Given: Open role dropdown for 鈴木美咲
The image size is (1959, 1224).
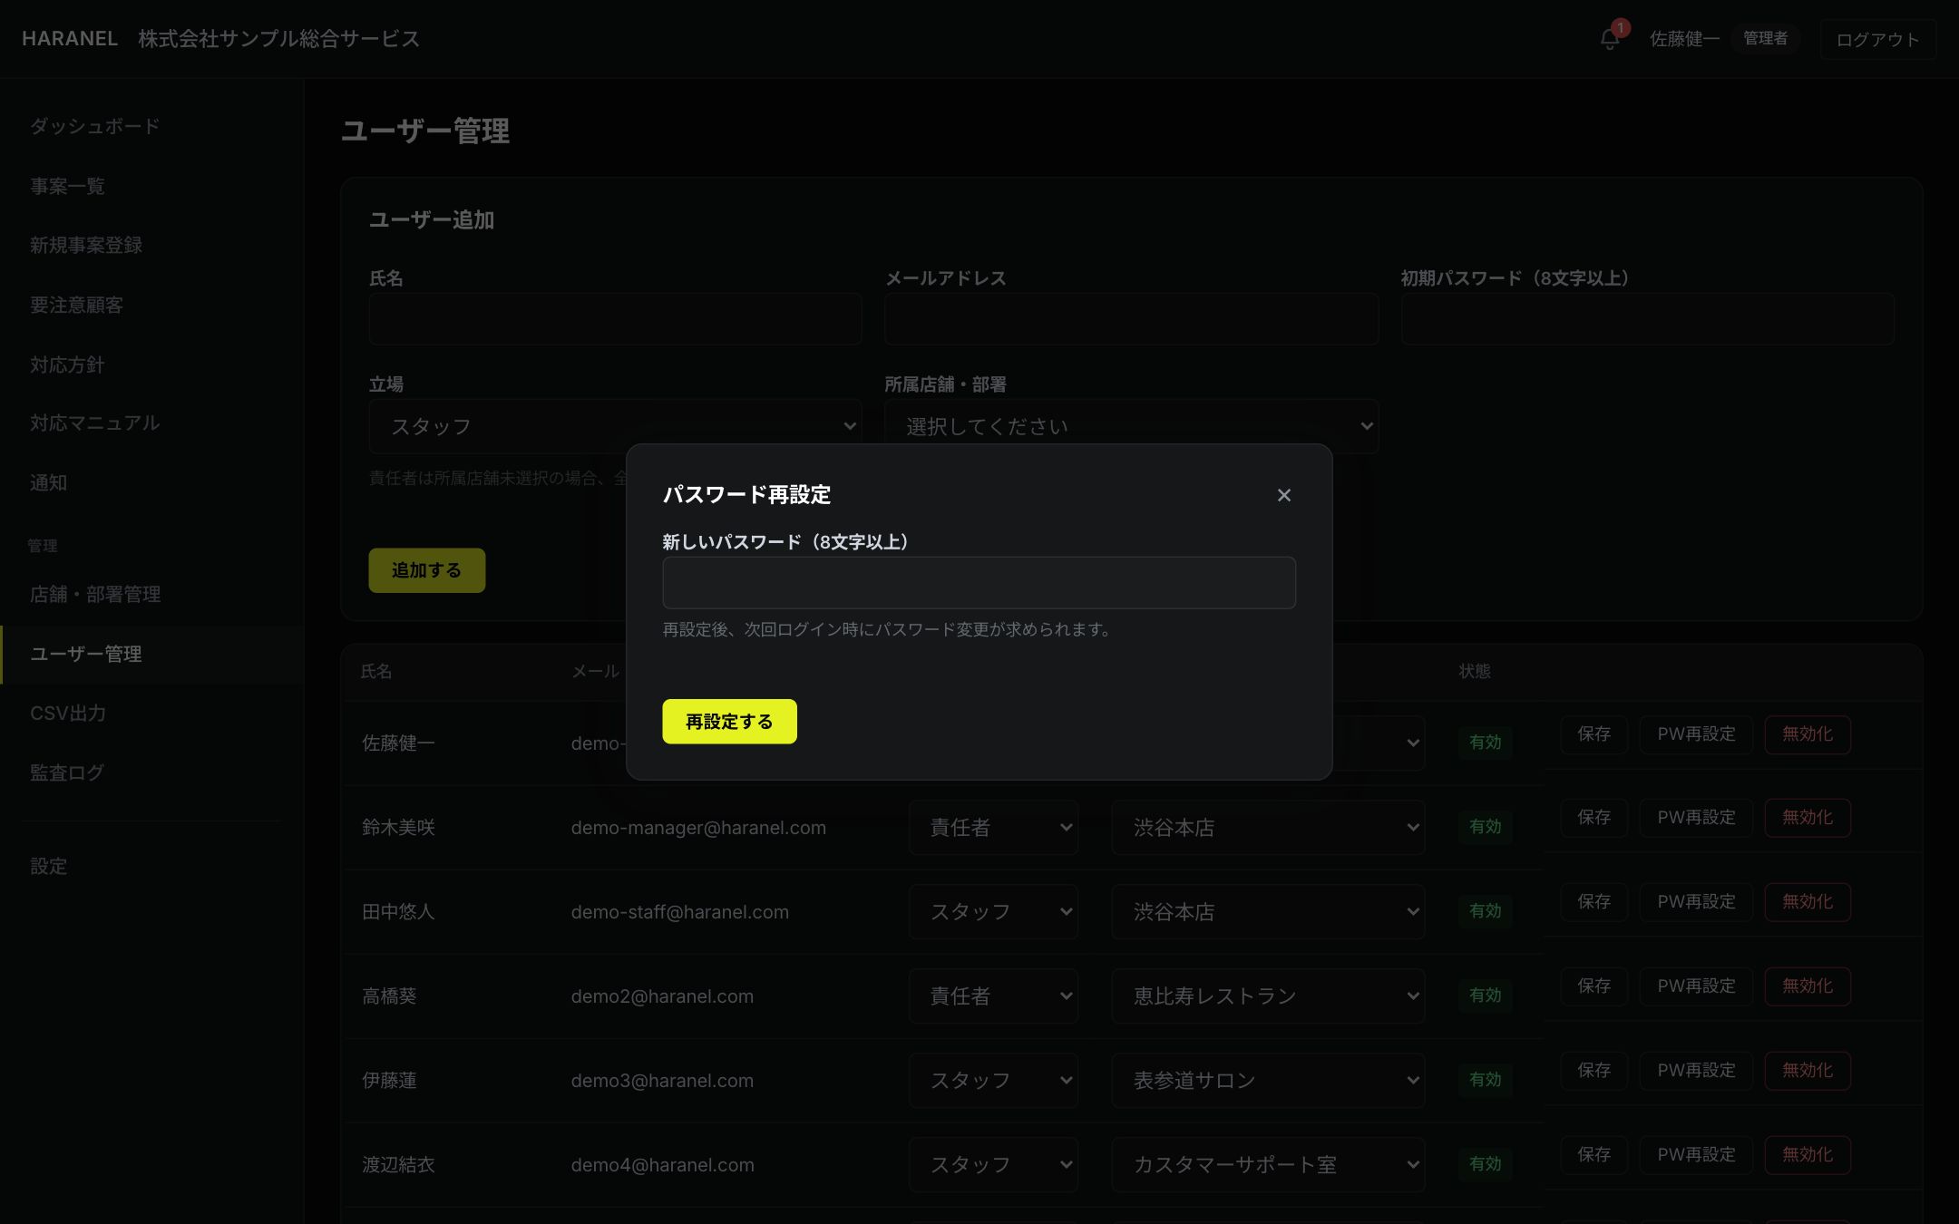Looking at the screenshot, I should click(993, 827).
